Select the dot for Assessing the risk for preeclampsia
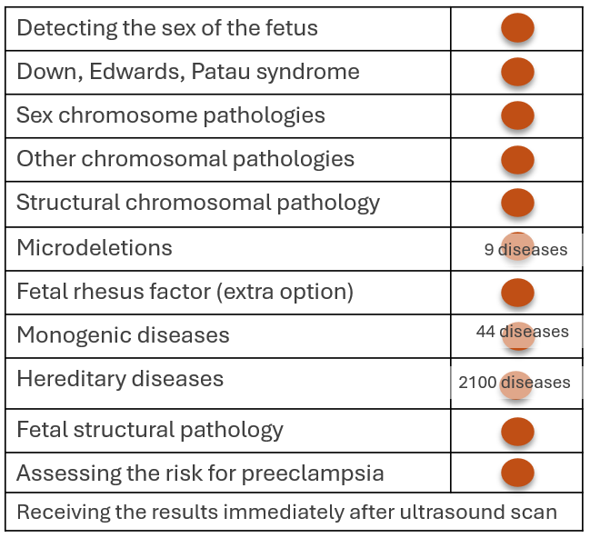The image size is (590, 538). tap(517, 473)
